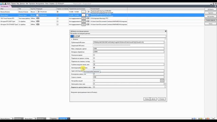Click the property list scroll down arrow
The height and width of the screenshot is (122, 217).
[x=165, y=87]
